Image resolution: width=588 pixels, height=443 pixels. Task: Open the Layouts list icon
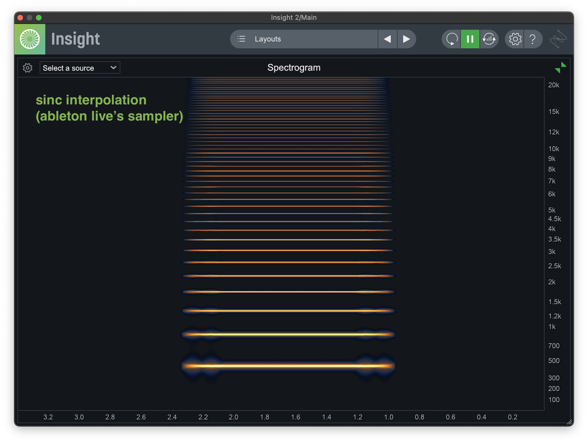point(241,39)
